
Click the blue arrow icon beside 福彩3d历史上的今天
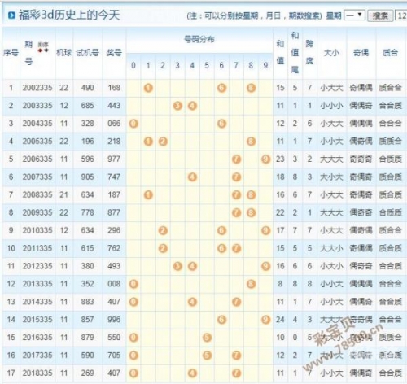click(x=11, y=15)
